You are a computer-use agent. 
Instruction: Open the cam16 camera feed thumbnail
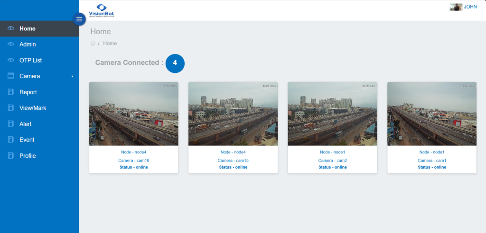click(134, 114)
